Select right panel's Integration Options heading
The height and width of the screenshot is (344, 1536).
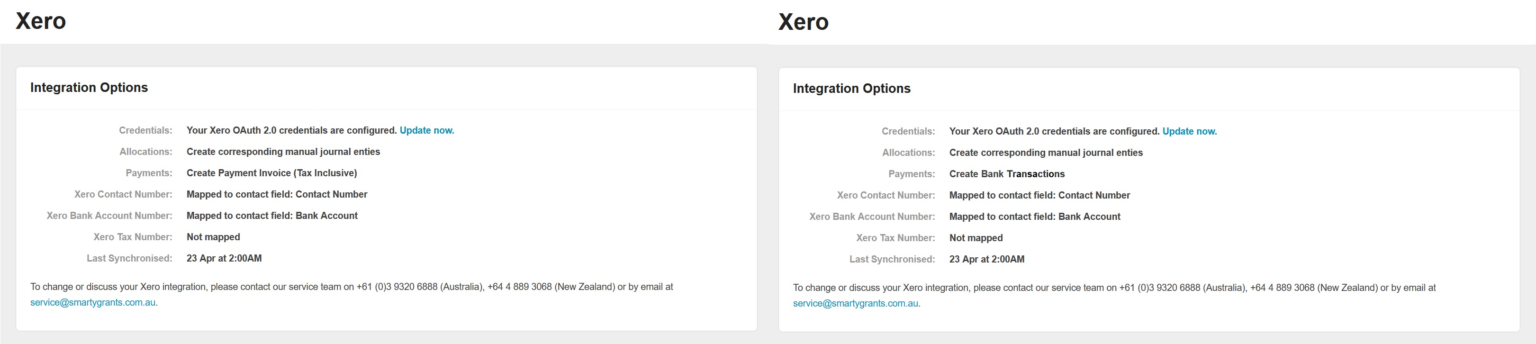851,89
